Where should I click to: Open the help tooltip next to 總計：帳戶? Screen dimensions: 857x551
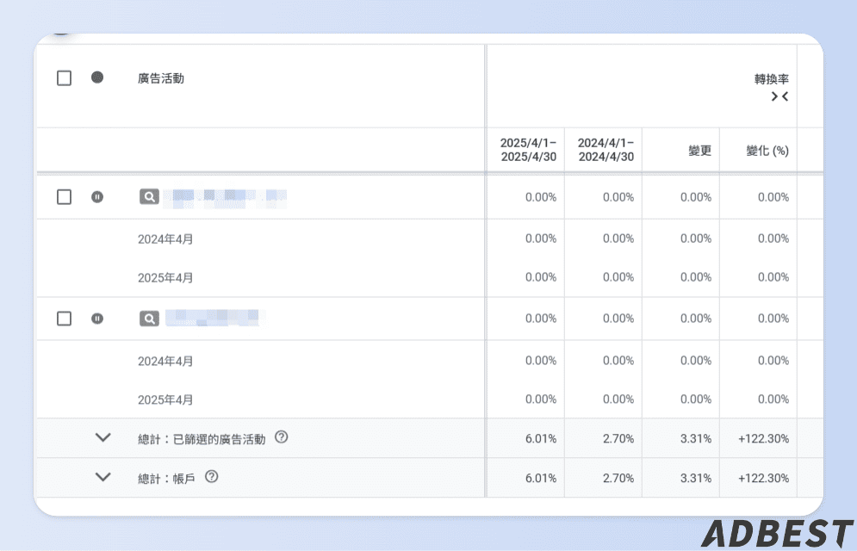212,477
